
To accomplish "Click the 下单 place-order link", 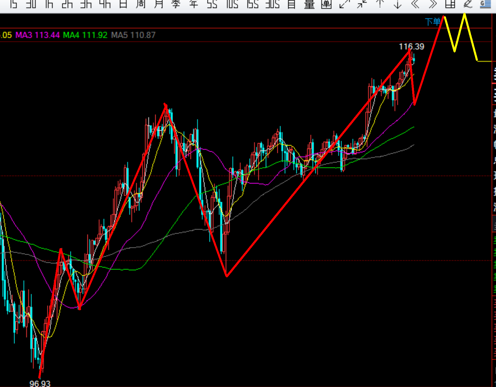I will tap(433, 22).
